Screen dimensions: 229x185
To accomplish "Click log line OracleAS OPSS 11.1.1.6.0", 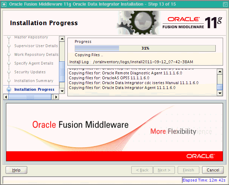I will coord(109,78).
